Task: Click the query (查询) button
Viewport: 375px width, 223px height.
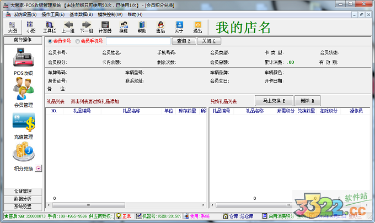Action: (183, 41)
